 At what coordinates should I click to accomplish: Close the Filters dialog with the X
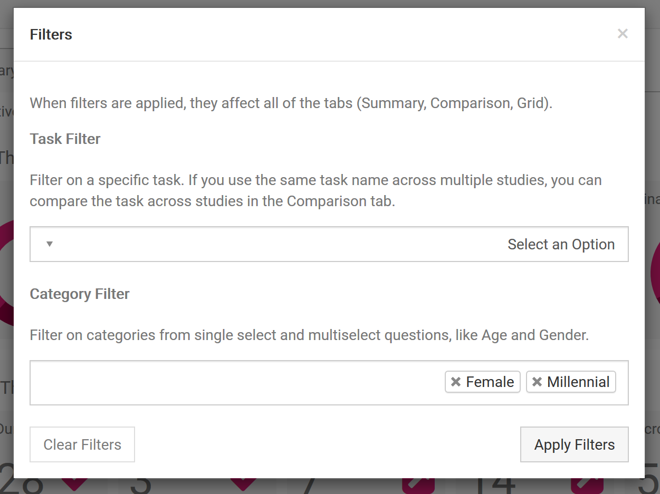click(623, 34)
